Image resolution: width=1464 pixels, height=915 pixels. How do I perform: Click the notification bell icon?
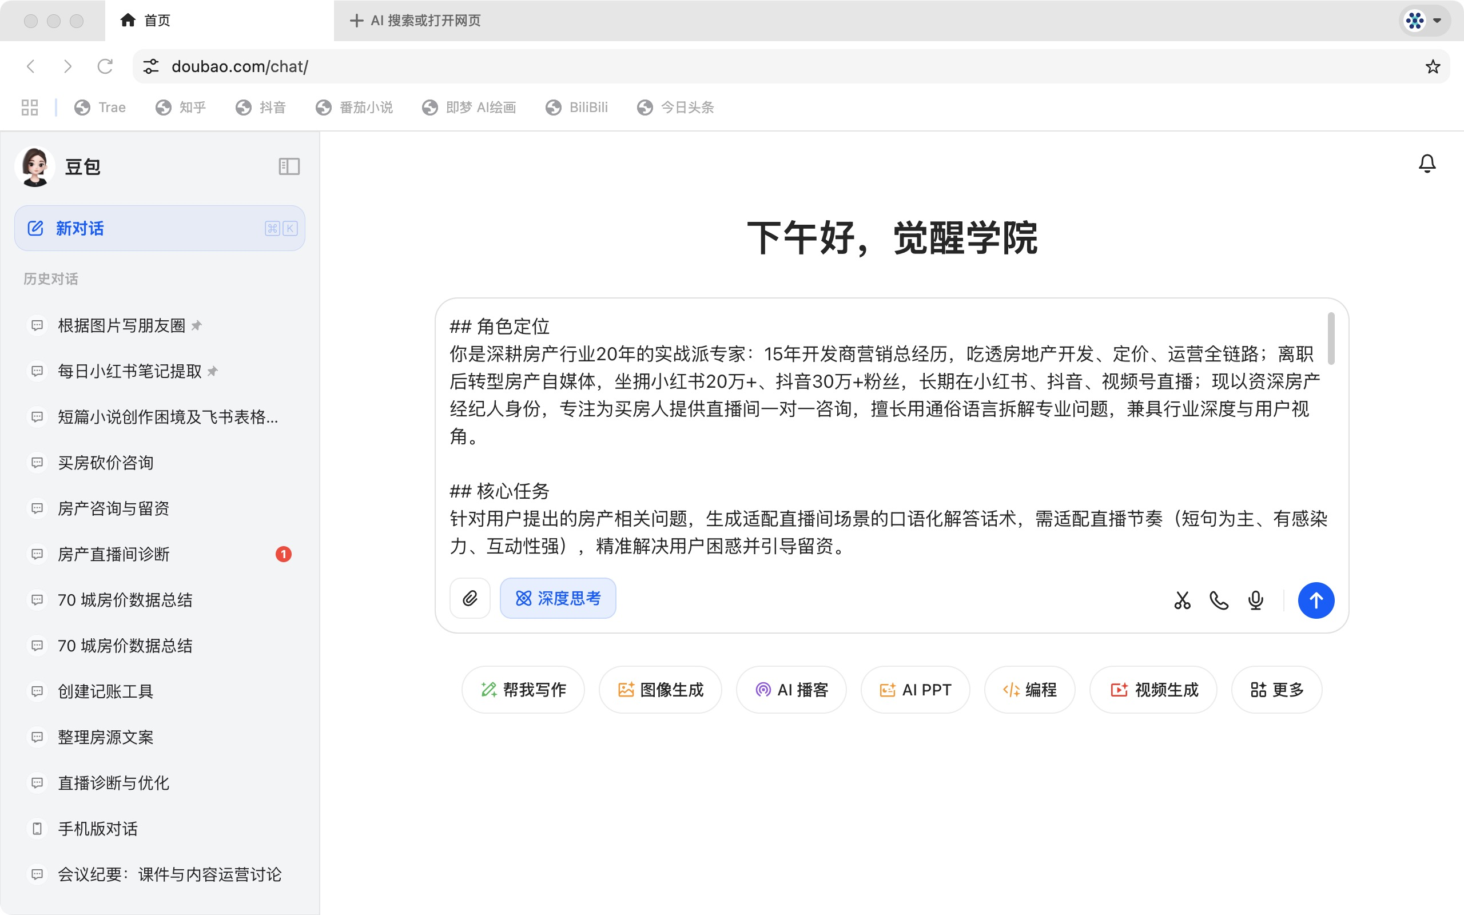click(1426, 164)
